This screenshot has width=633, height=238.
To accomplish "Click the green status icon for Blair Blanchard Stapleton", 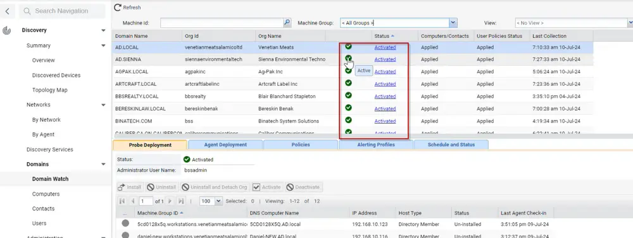I will pyautogui.click(x=348, y=95).
